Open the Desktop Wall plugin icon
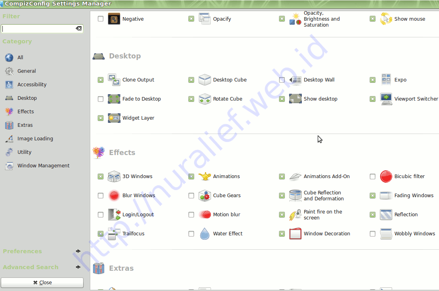 coord(295,80)
